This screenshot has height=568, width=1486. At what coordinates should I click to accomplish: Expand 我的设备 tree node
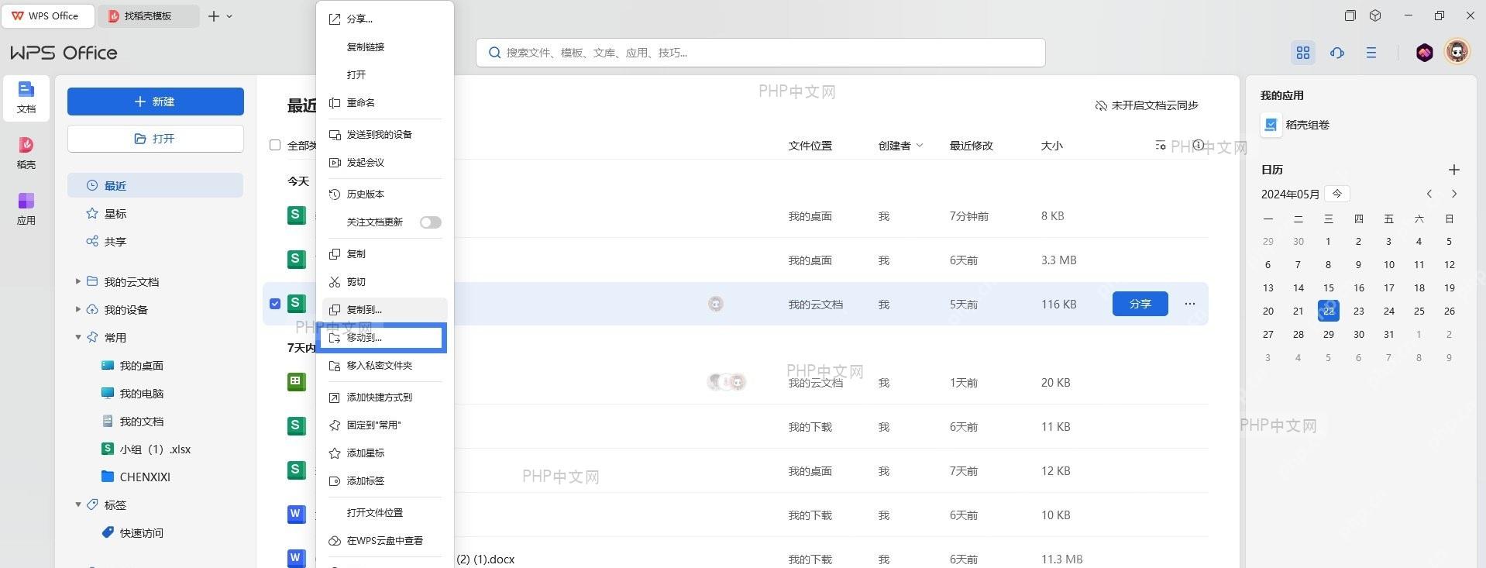point(77,309)
